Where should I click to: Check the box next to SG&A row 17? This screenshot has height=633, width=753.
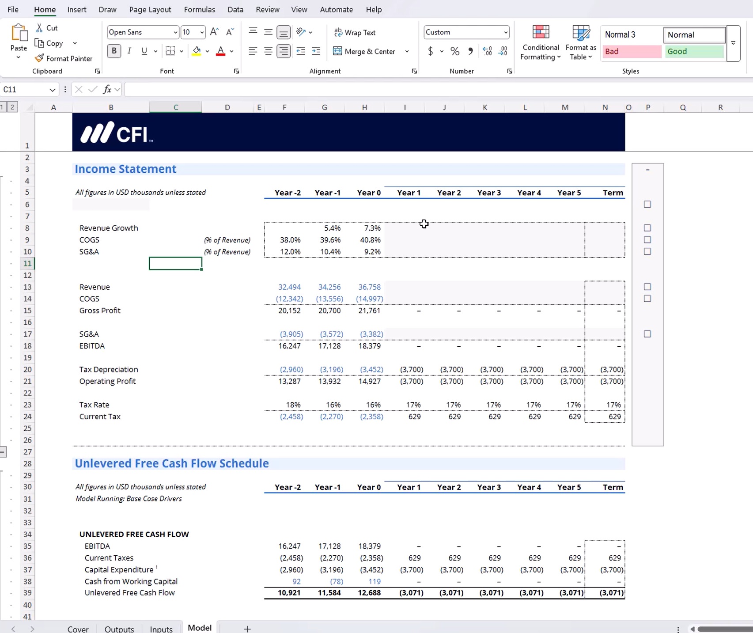click(647, 334)
